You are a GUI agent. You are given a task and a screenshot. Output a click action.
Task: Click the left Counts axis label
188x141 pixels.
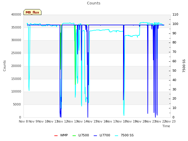click(4, 66)
